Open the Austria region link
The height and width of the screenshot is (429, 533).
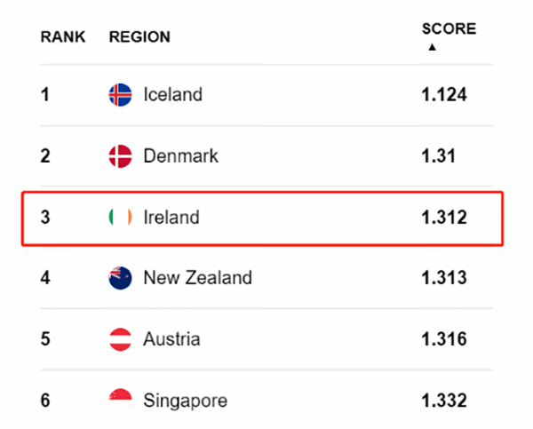pos(171,339)
